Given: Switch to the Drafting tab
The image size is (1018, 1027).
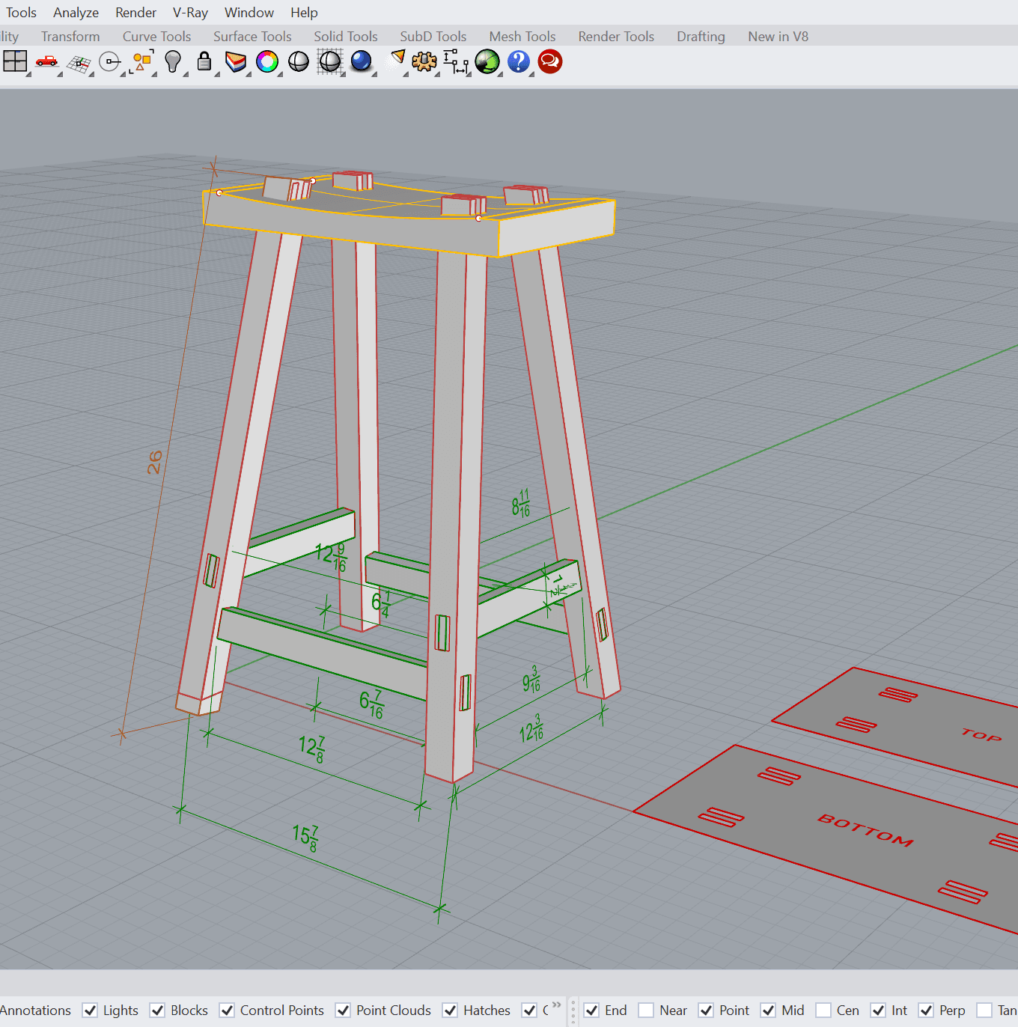Looking at the screenshot, I should [x=701, y=37].
